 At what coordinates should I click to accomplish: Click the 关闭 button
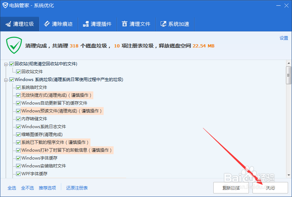[x=270, y=188]
